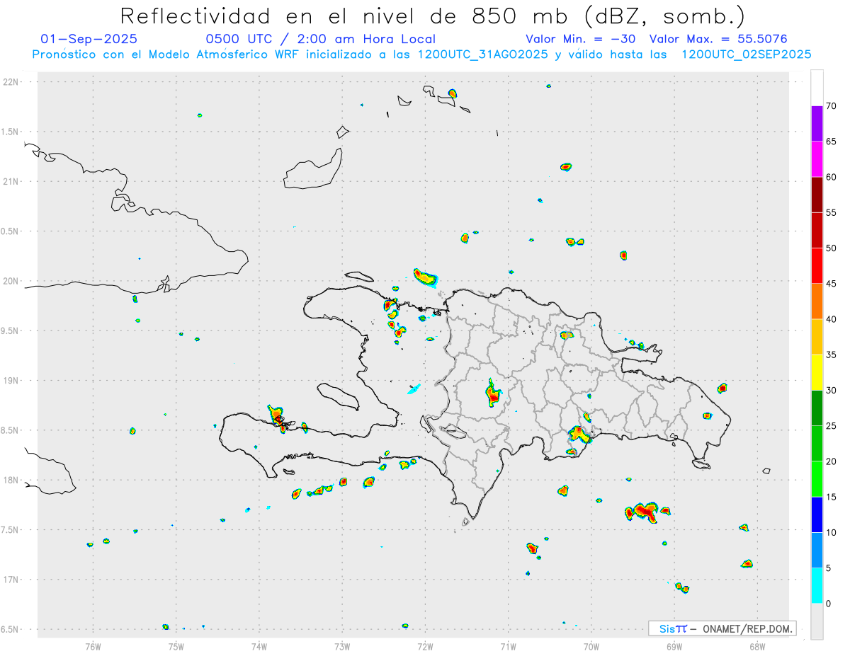
Task: Click the '21N' latitude label
Action: [12, 181]
